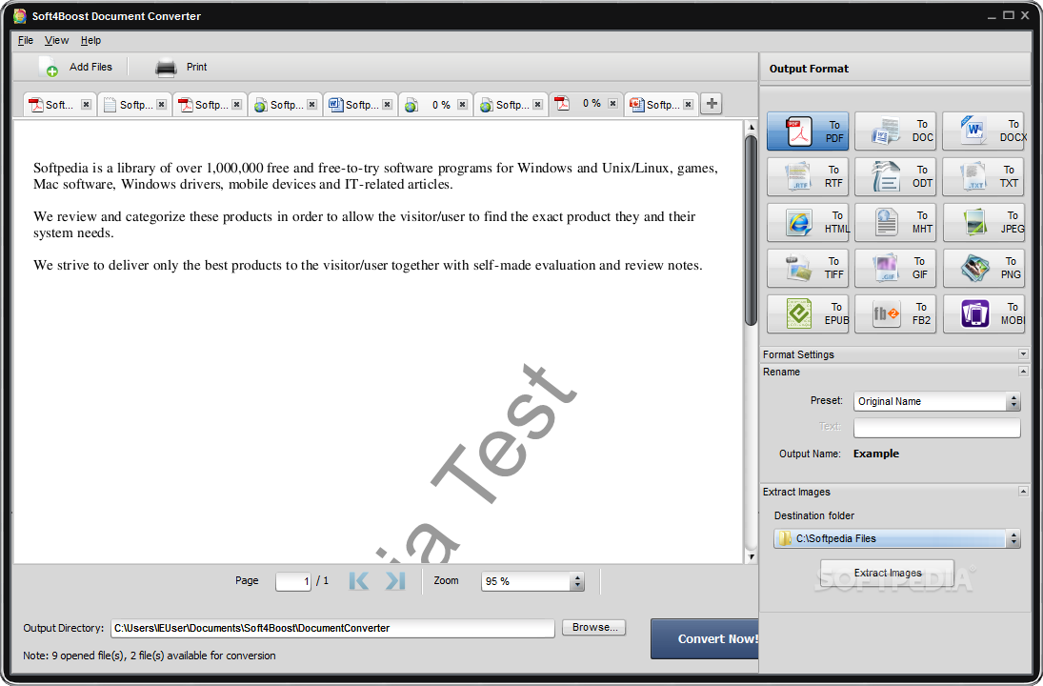Pick the To JPEG output format
1043x686 pixels.
[983, 222]
